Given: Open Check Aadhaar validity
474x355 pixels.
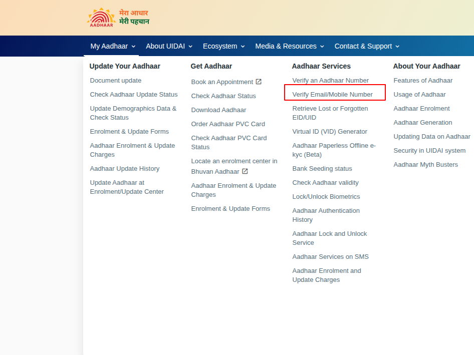Looking at the screenshot, I should pyautogui.click(x=325, y=182).
